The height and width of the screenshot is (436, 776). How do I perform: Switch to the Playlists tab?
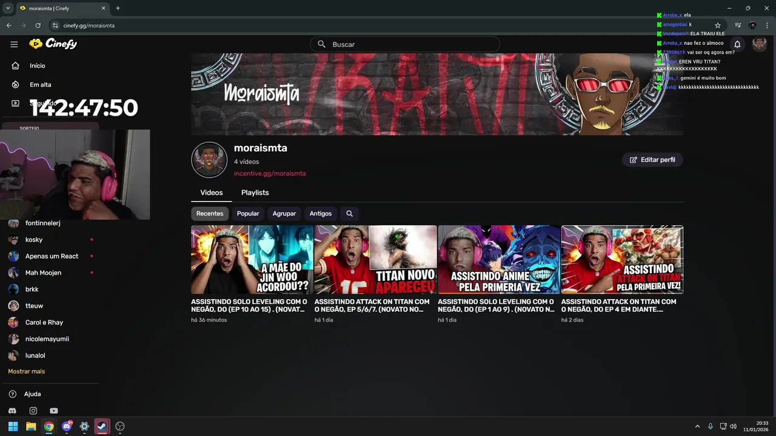255,193
